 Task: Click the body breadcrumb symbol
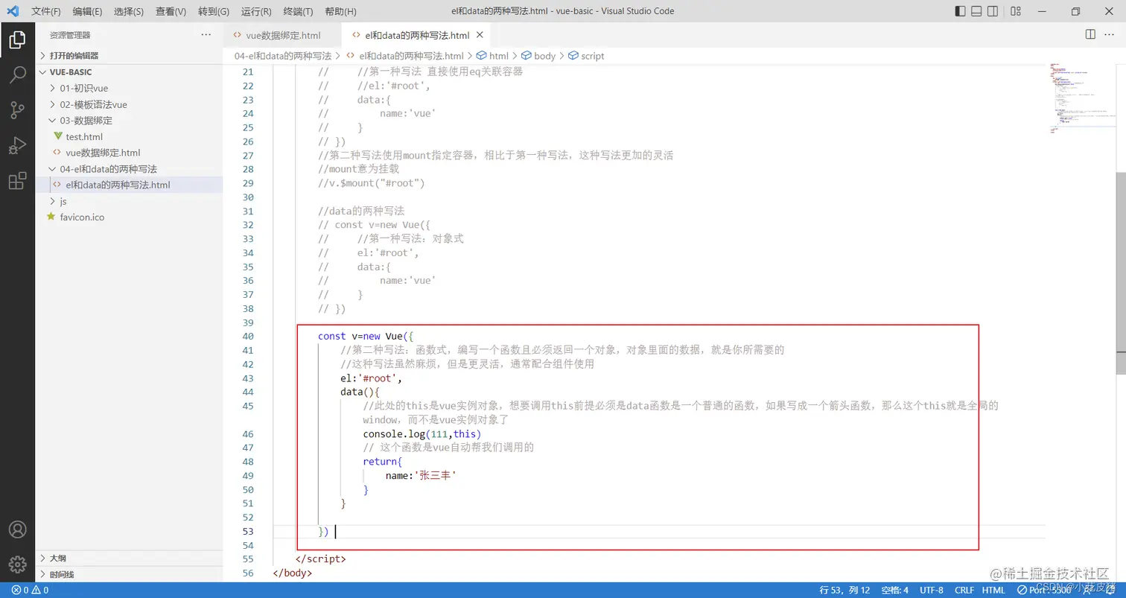click(x=538, y=56)
